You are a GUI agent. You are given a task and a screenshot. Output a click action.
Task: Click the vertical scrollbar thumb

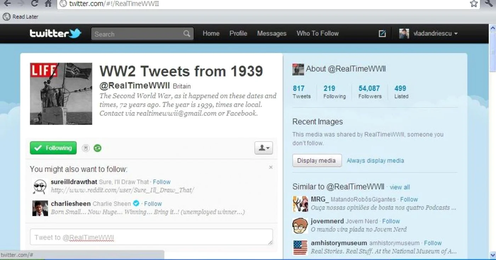[492, 52]
